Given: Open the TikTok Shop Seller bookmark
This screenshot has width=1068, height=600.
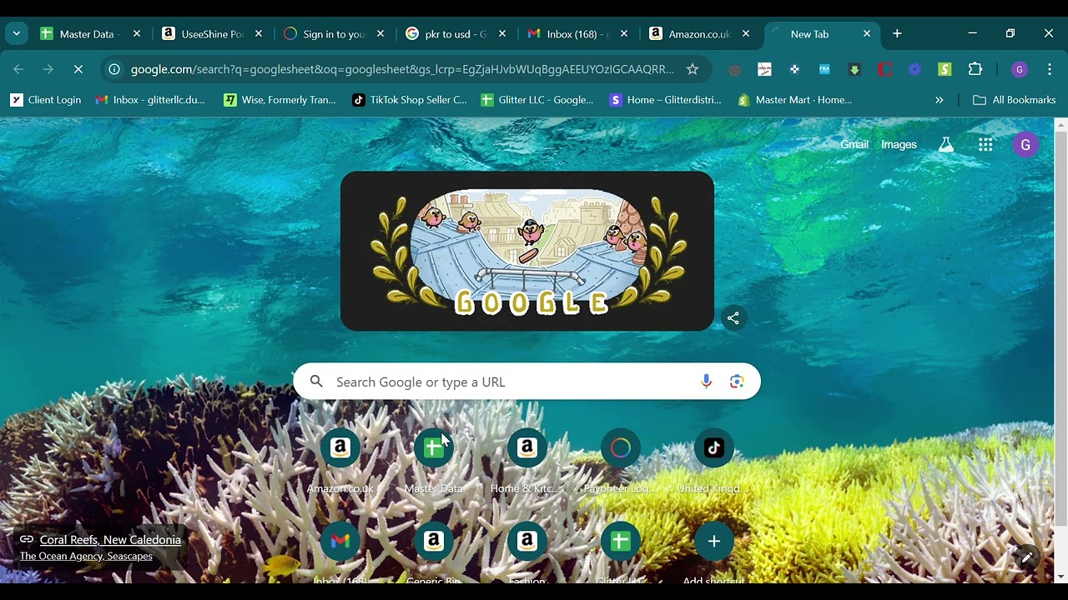Looking at the screenshot, I should tap(410, 100).
